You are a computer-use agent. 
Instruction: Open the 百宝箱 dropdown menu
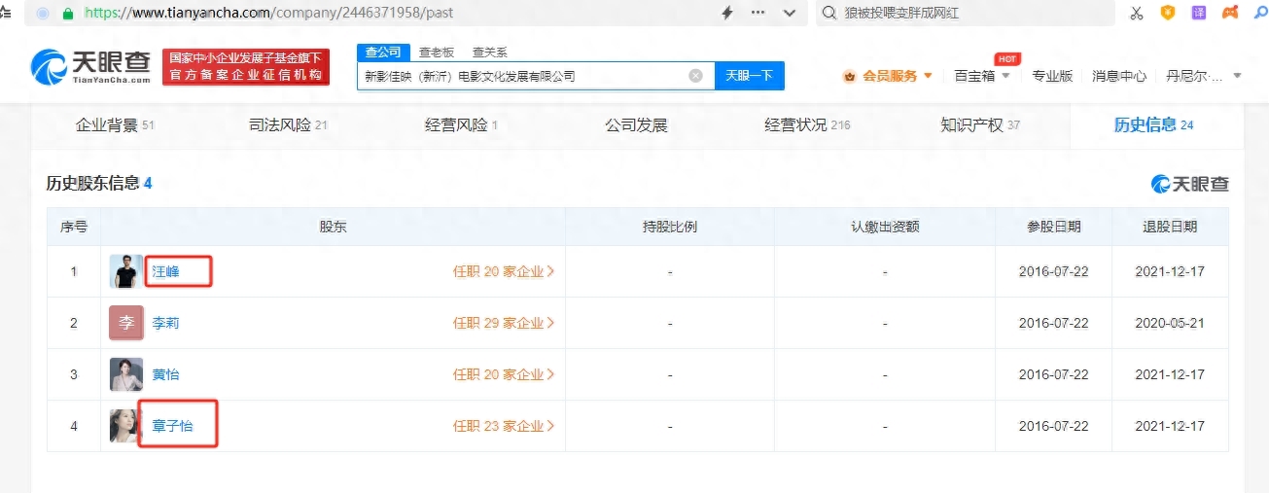pyautogui.click(x=980, y=76)
